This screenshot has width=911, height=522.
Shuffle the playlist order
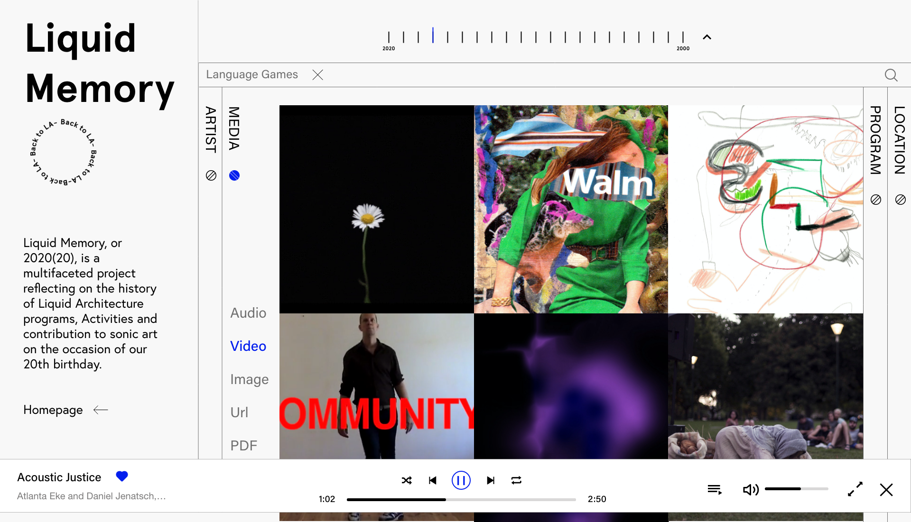407,480
